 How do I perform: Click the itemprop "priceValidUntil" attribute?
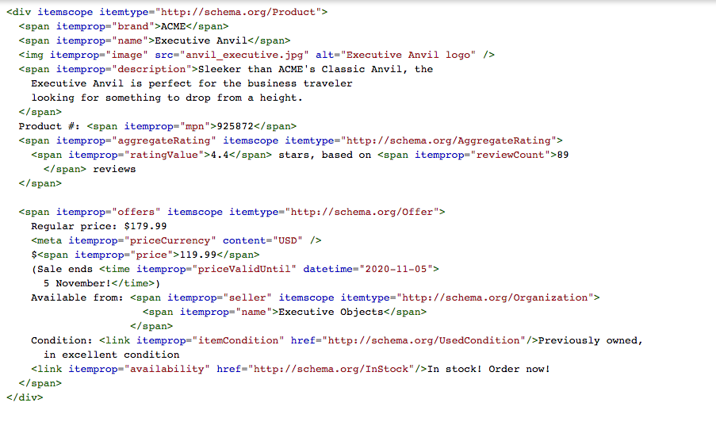216,269
